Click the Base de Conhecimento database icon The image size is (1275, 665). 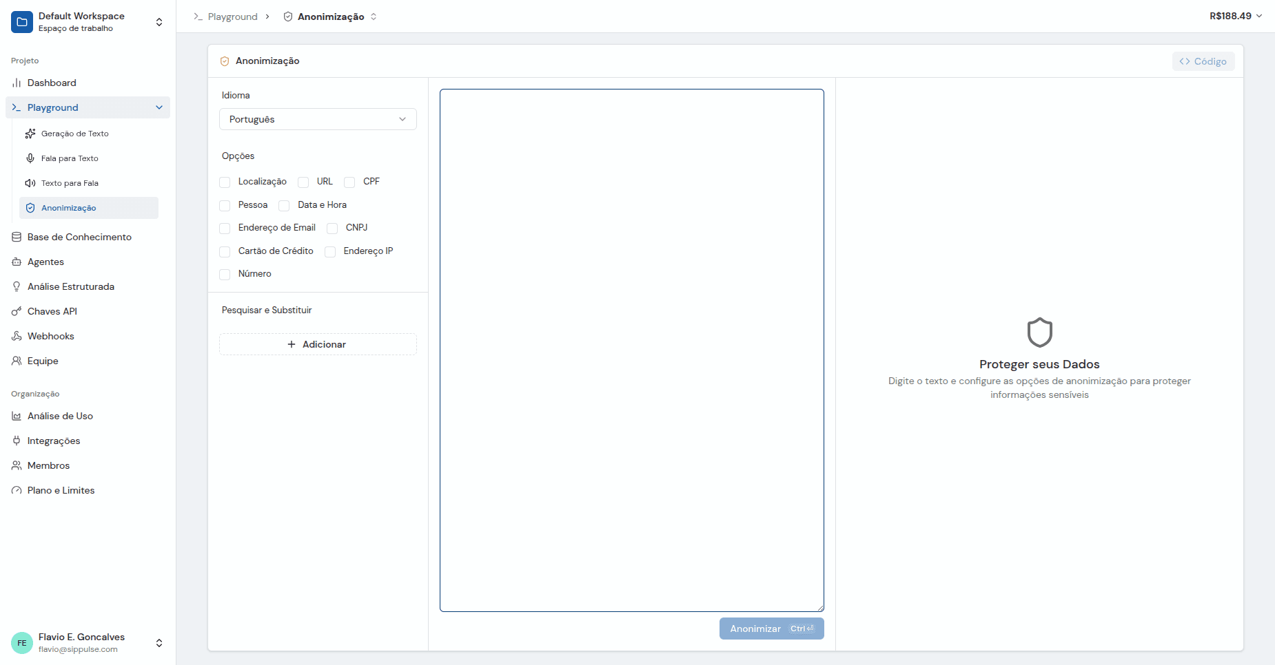click(x=17, y=237)
